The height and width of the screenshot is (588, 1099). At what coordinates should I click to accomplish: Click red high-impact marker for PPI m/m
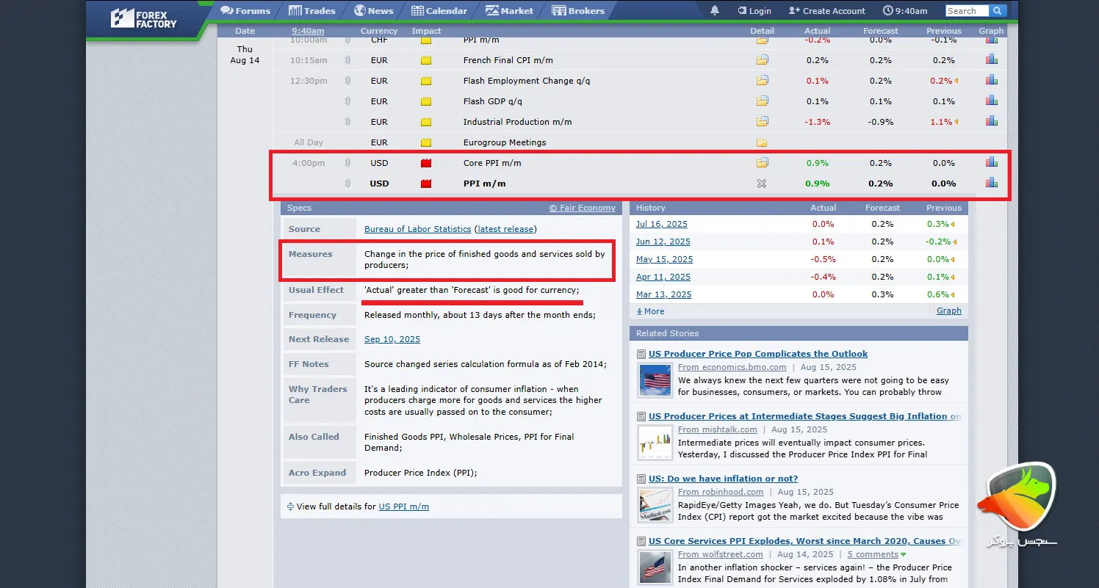point(425,184)
